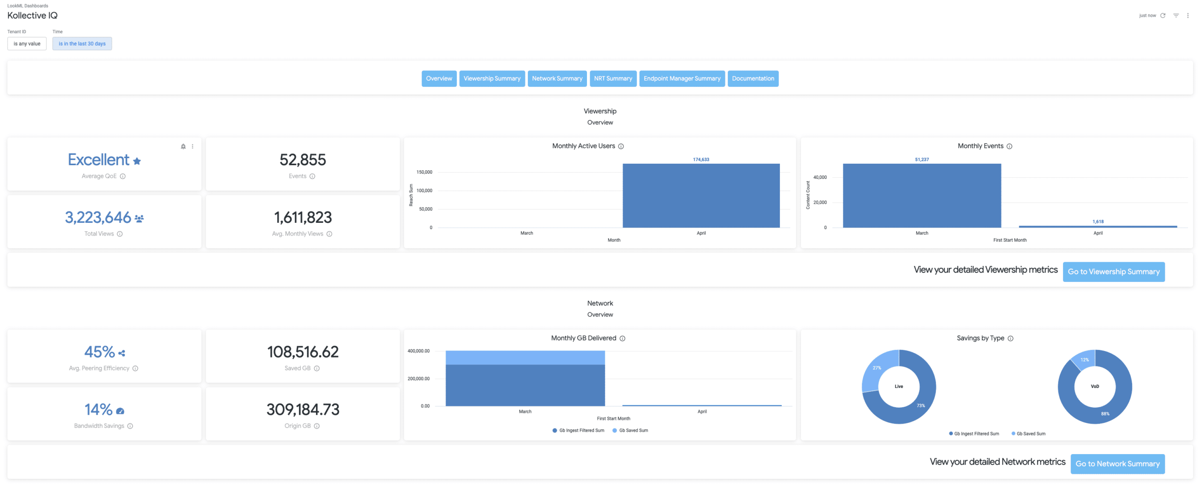Toggle Gb Saved Sum in the Monthly GB Delivered legend
Screen dimensions: 1202x487
pyautogui.click(x=630, y=430)
